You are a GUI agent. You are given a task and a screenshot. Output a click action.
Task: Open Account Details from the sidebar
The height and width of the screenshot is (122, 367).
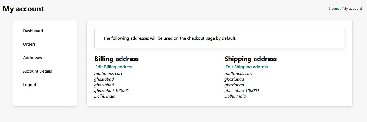pyautogui.click(x=37, y=71)
